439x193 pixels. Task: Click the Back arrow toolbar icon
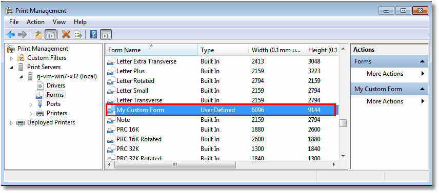(x=11, y=34)
